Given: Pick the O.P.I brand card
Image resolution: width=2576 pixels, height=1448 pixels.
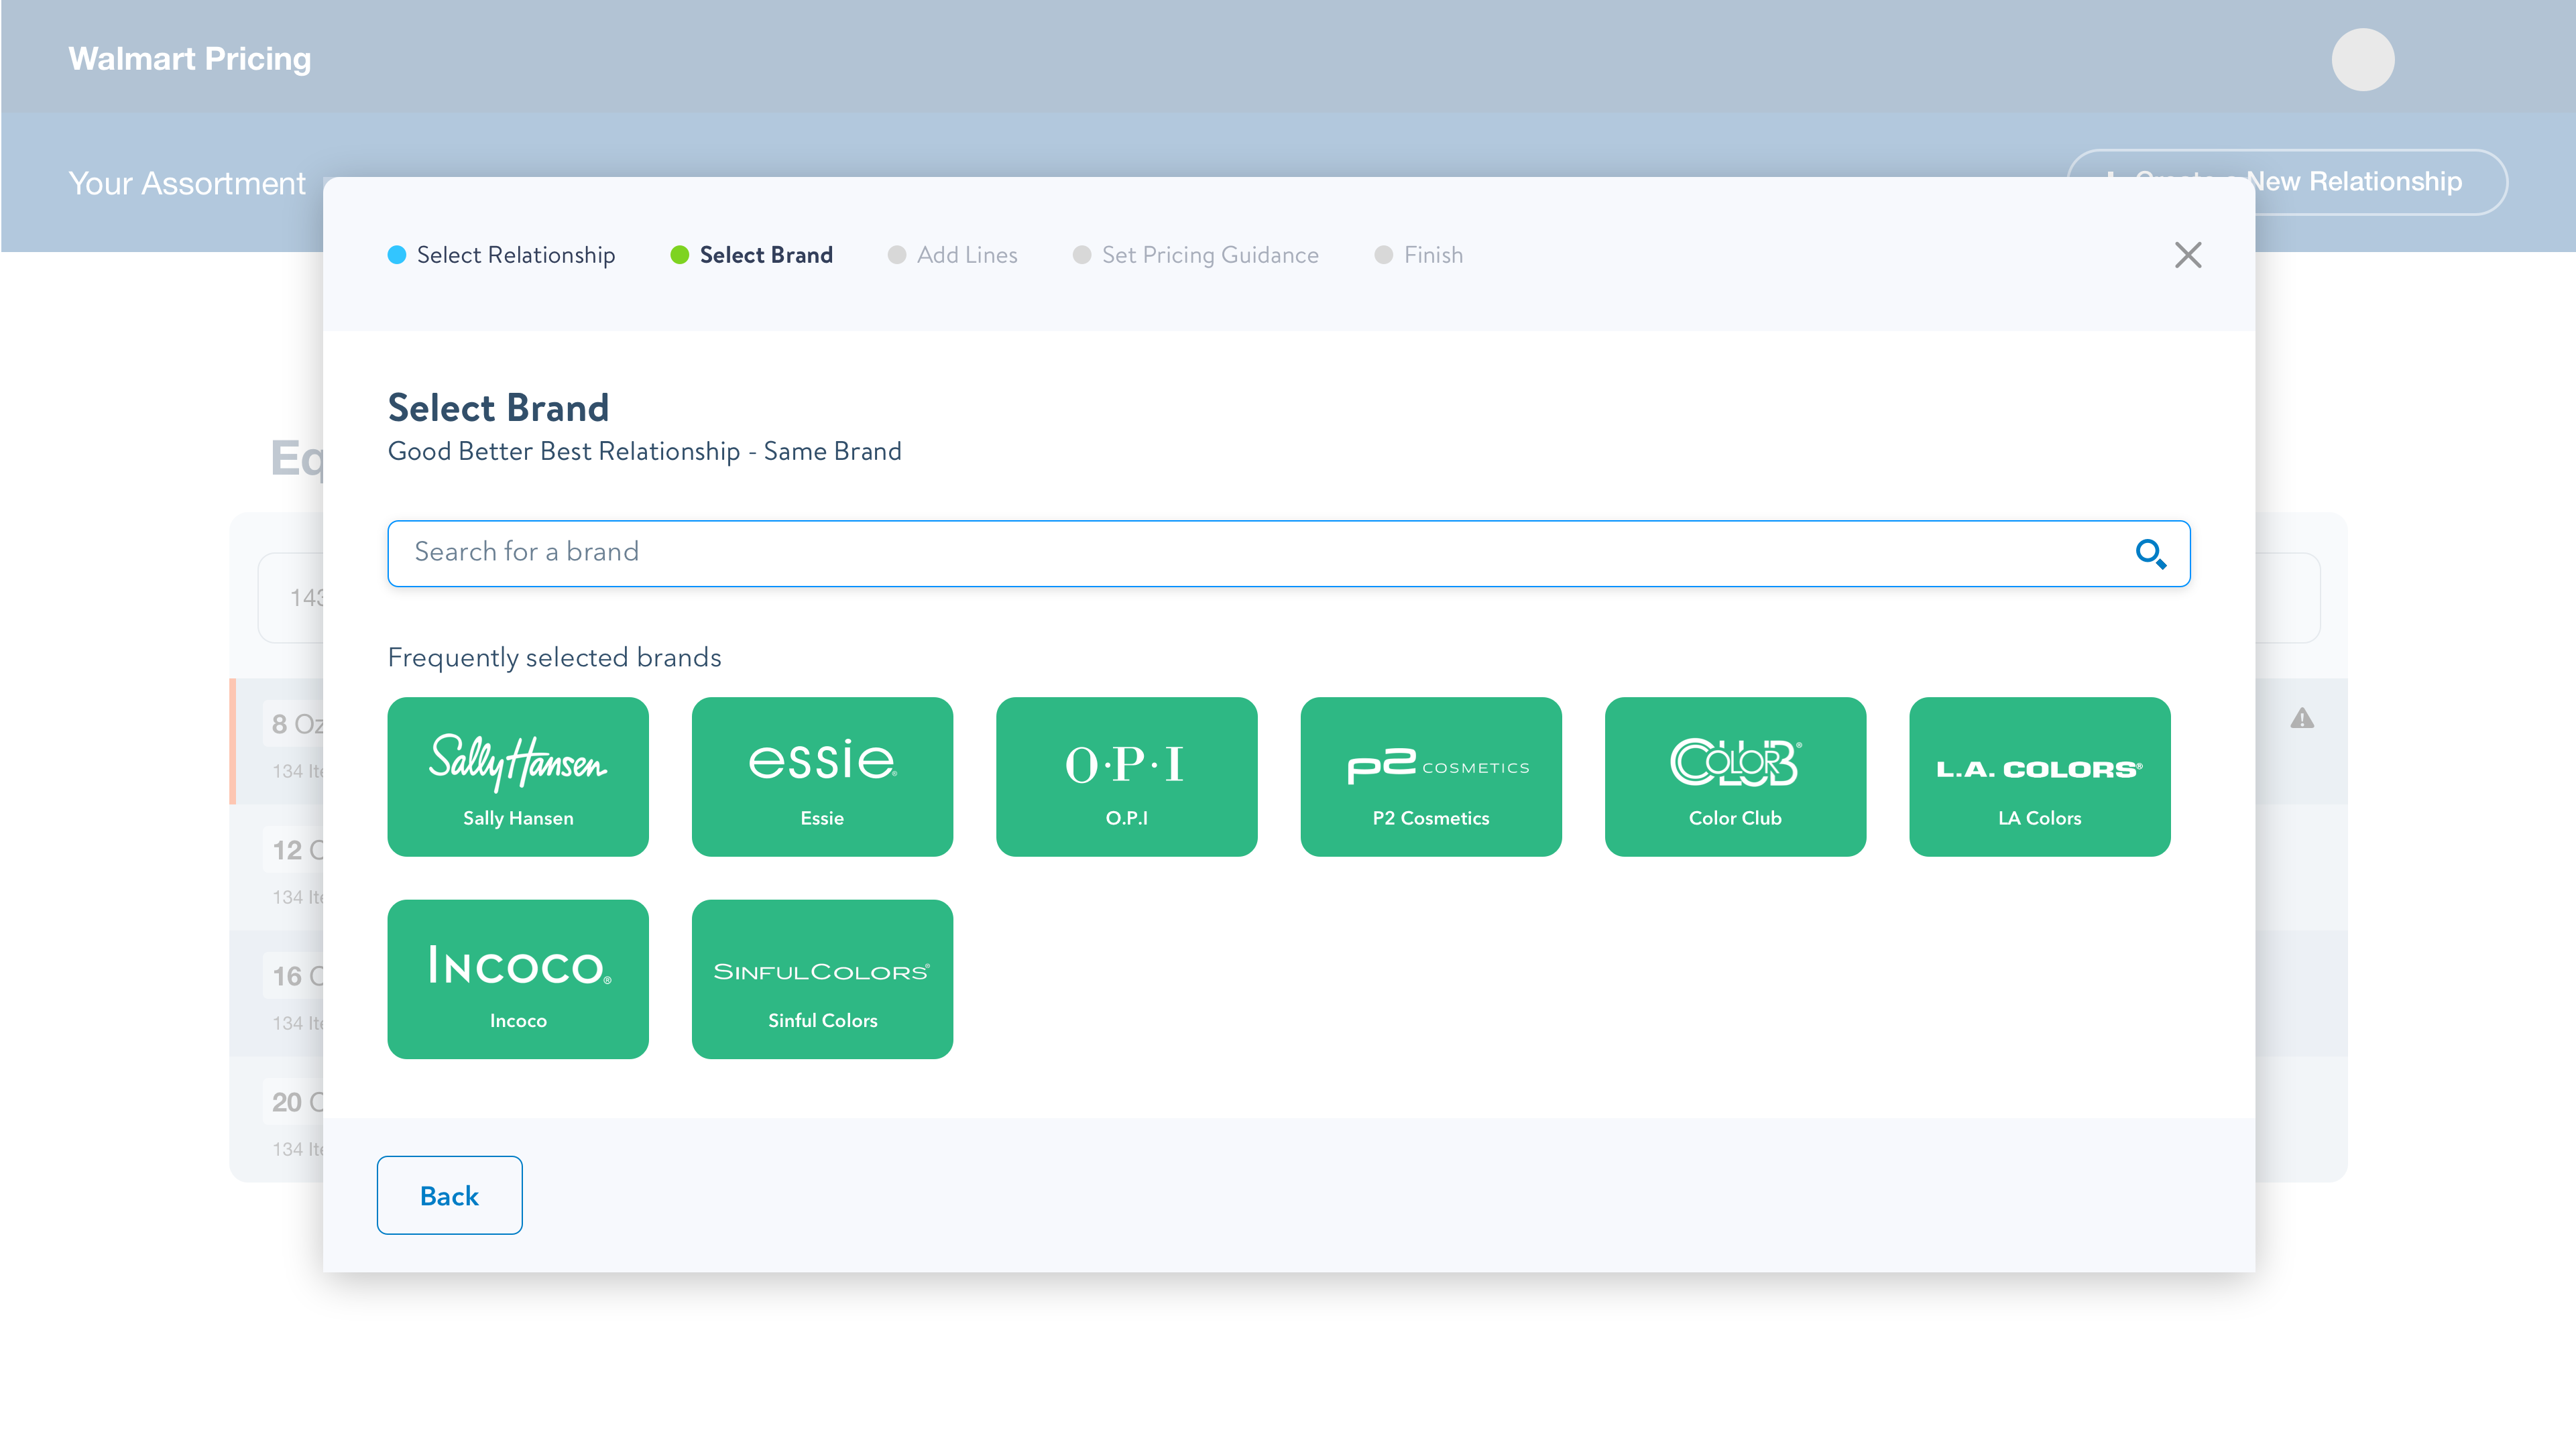Looking at the screenshot, I should 1126,776.
